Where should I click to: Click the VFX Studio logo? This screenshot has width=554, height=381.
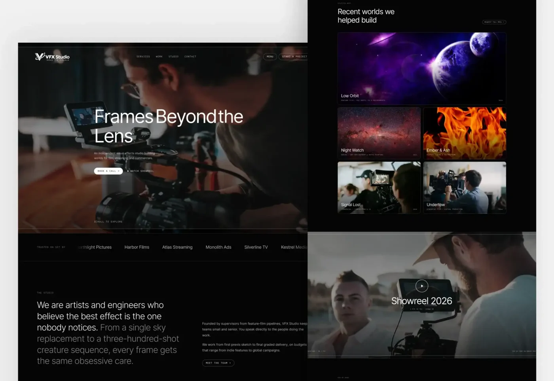pyautogui.click(x=52, y=57)
